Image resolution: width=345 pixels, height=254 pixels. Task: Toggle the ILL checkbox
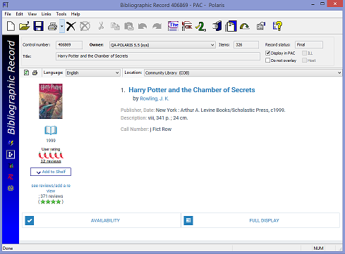(x=304, y=53)
